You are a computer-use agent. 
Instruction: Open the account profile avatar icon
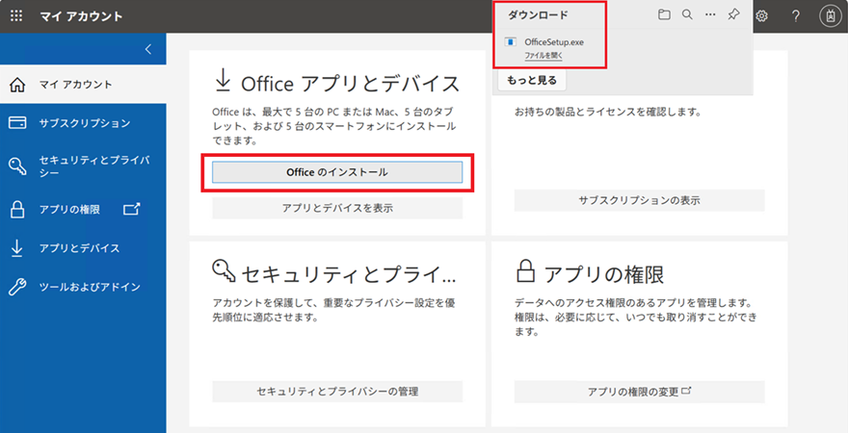(829, 16)
